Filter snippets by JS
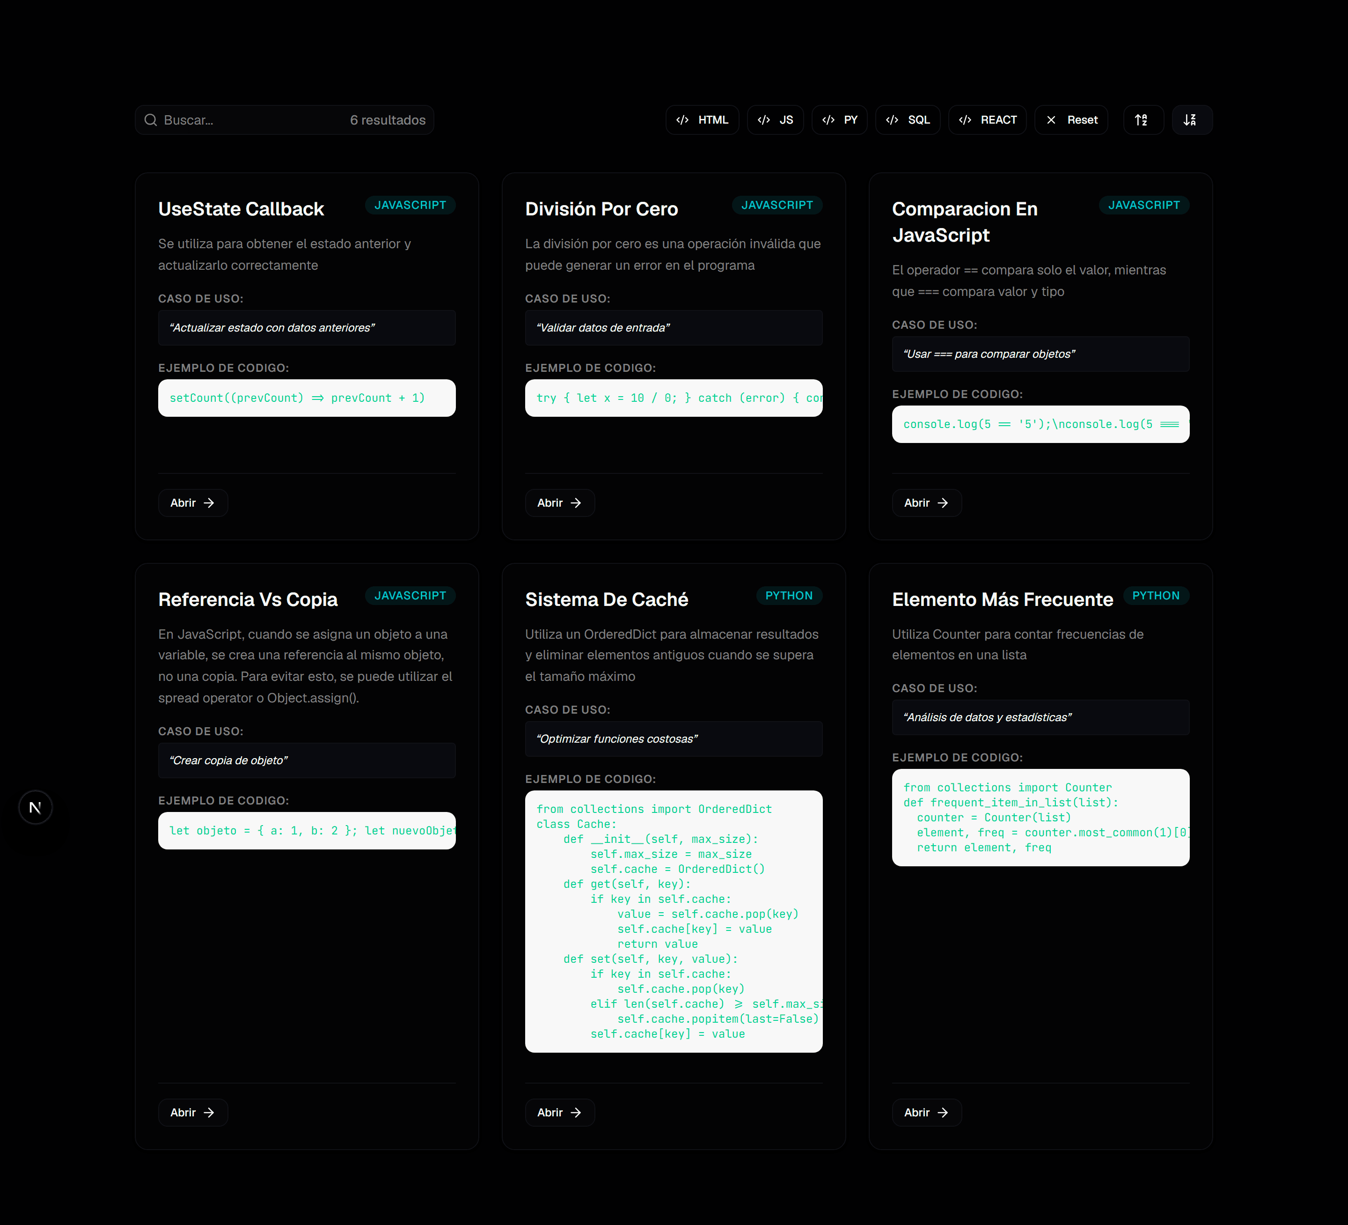Screen dimensions: 1348x1225 [775, 120]
